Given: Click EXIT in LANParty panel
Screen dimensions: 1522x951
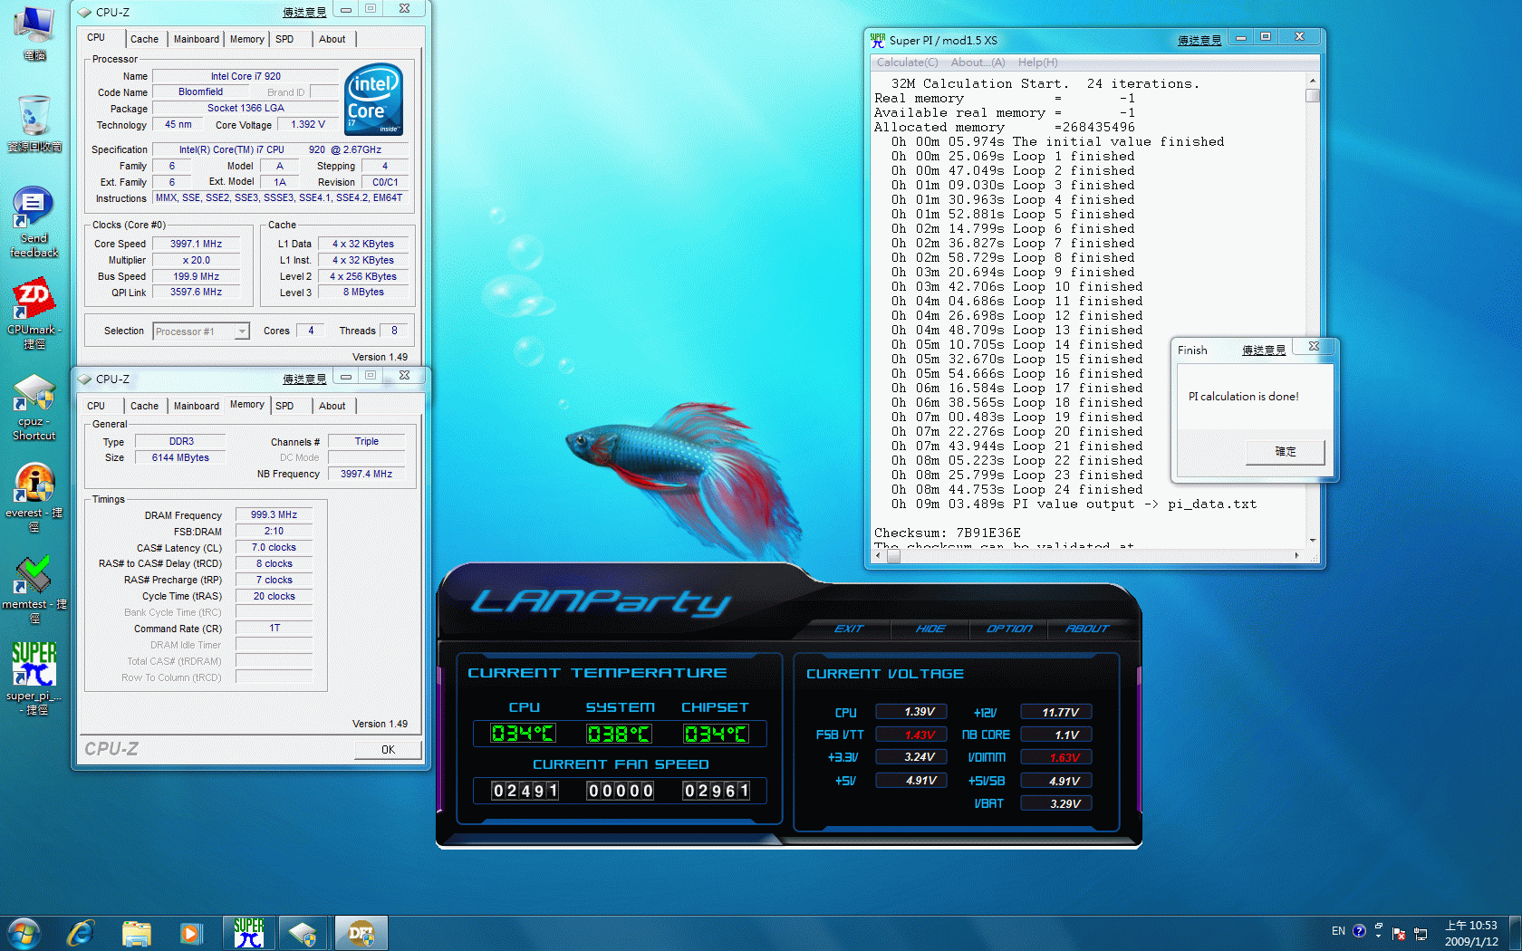Looking at the screenshot, I should 848,629.
